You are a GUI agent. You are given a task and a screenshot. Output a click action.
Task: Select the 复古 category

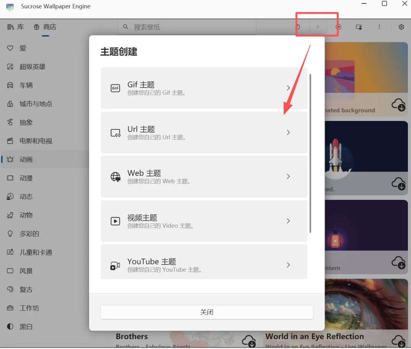pyautogui.click(x=45, y=290)
